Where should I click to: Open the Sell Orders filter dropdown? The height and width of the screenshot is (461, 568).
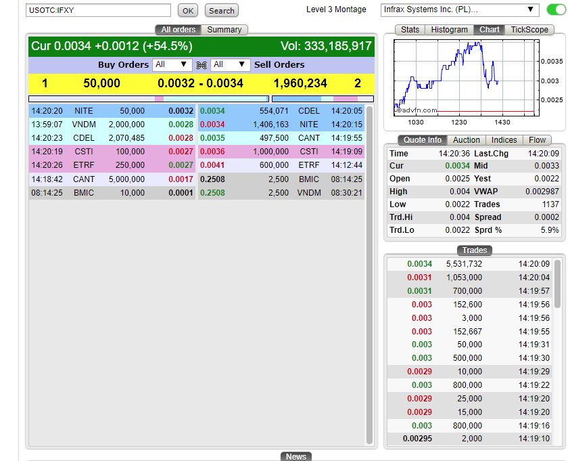[x=230, y=64]
